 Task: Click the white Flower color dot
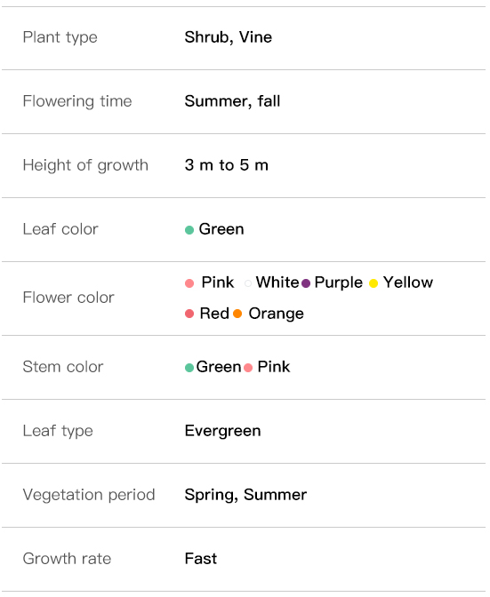pos(248,283)
